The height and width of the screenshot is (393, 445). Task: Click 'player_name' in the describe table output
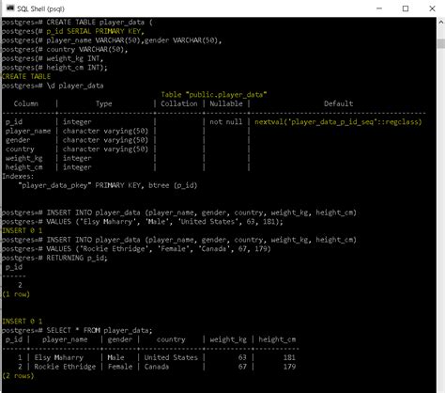pos(28,131)
